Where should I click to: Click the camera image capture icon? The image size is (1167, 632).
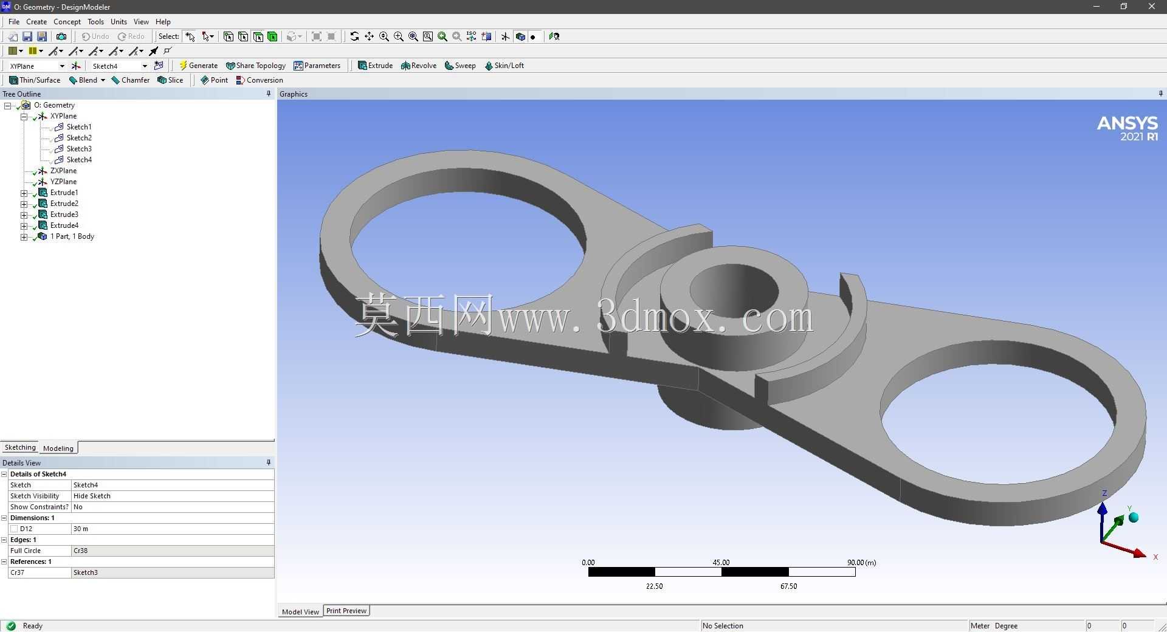[x=61, y=36]
